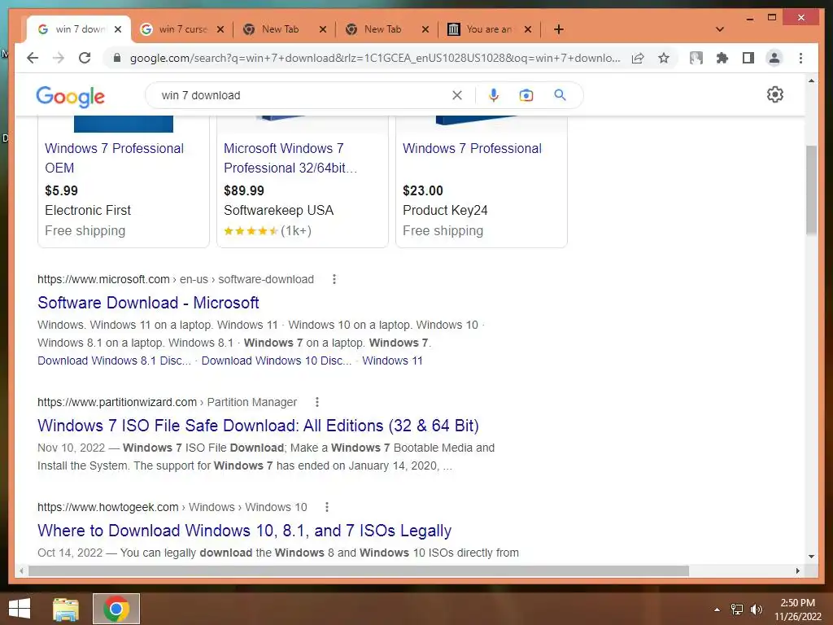Show hidden system tray icons

click(717, 610)
